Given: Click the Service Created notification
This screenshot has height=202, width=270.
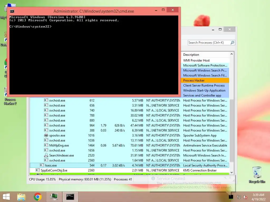Looking at the screenshot, I should click(x=191, y=183).
